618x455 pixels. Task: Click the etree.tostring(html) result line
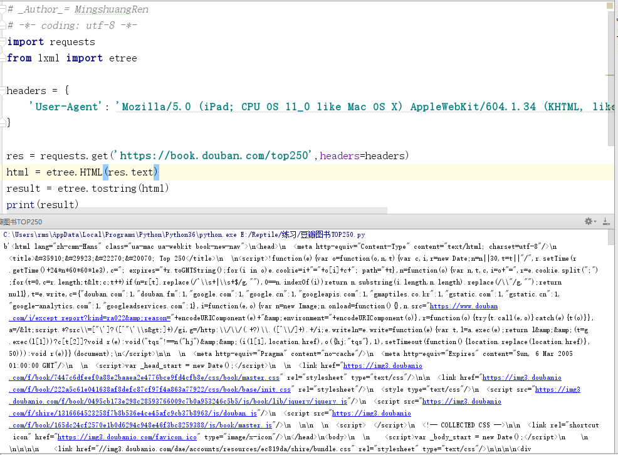[88, 188]
